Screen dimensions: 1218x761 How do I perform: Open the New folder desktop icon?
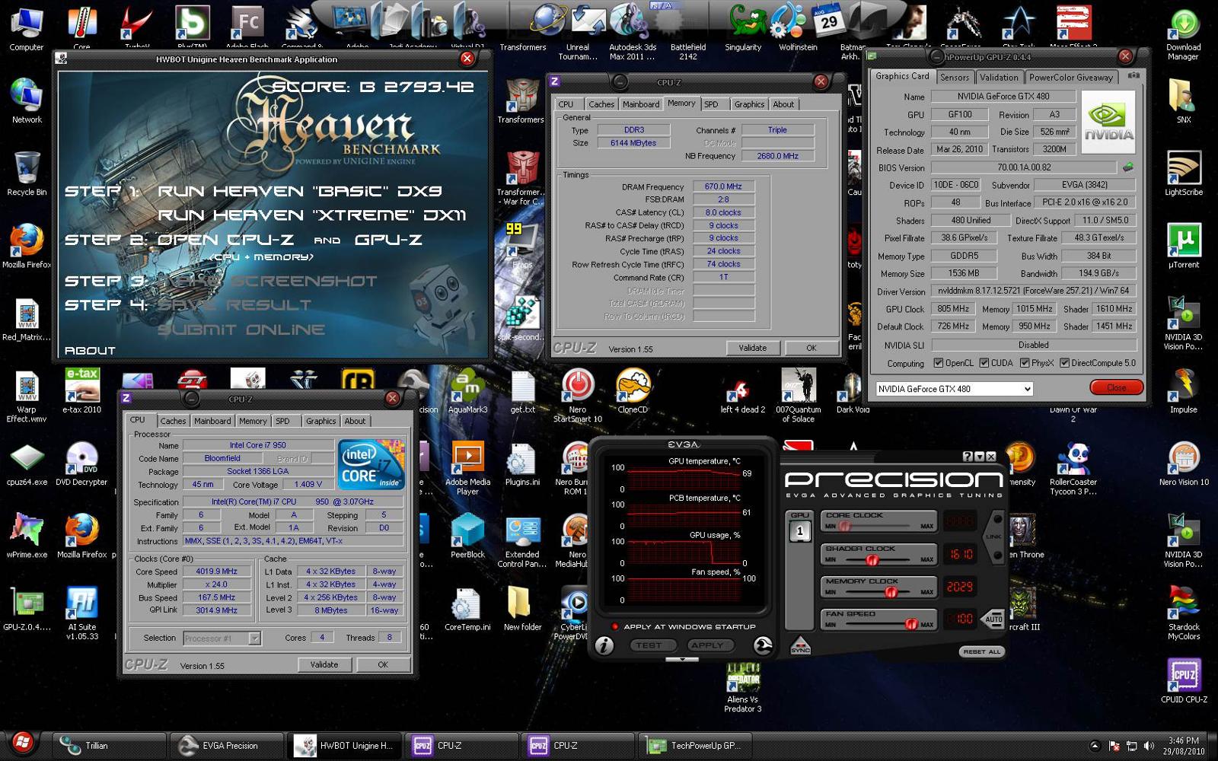point(522,608)
